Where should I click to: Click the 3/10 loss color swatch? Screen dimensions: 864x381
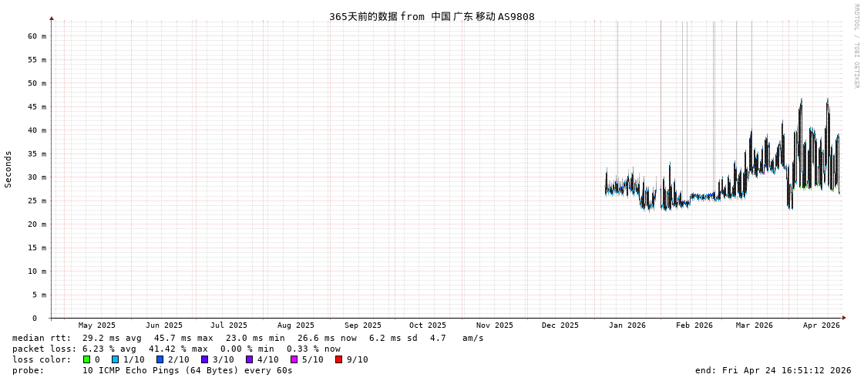pos(204,359)
